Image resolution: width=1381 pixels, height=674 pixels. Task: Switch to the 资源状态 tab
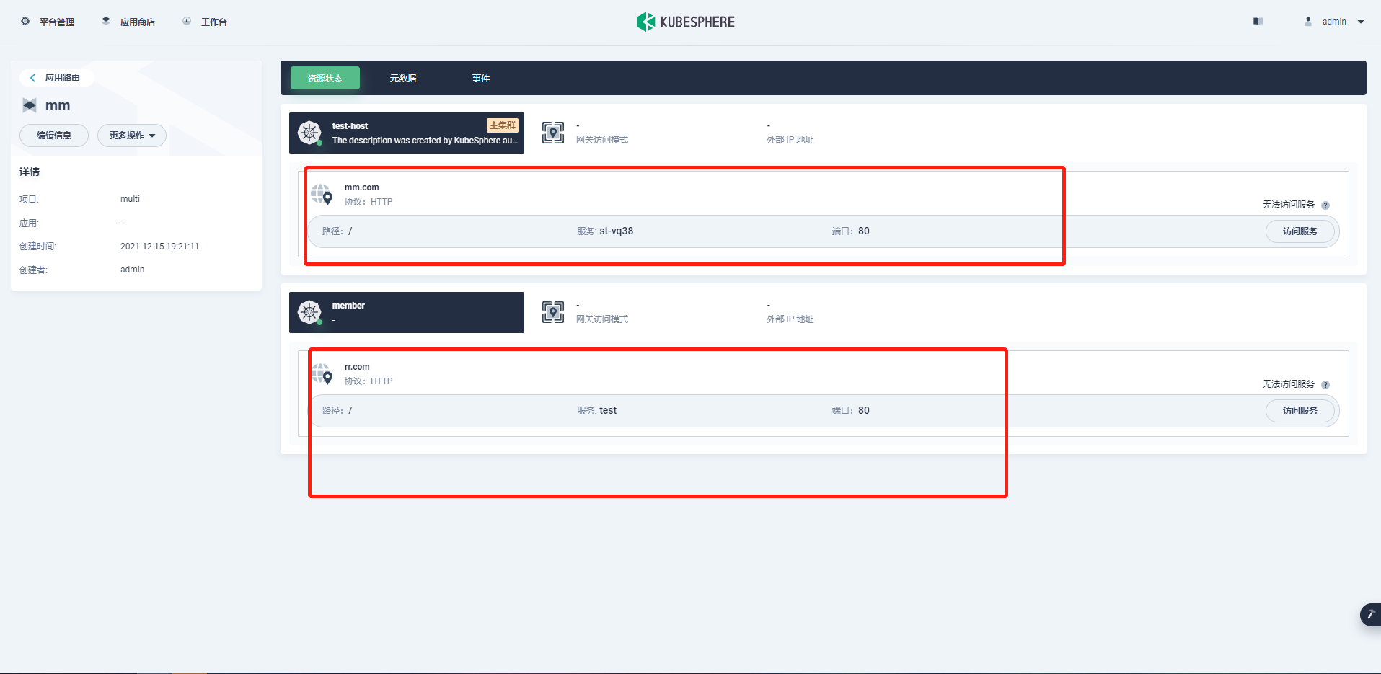click(x=325, y=78)
